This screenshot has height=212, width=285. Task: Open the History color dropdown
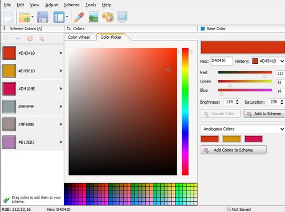coord(268,61)
